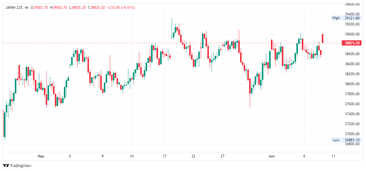This screenshot has width=366, height=171.
Task: Click the Jun label on time axis
Action: coord(271,156)
